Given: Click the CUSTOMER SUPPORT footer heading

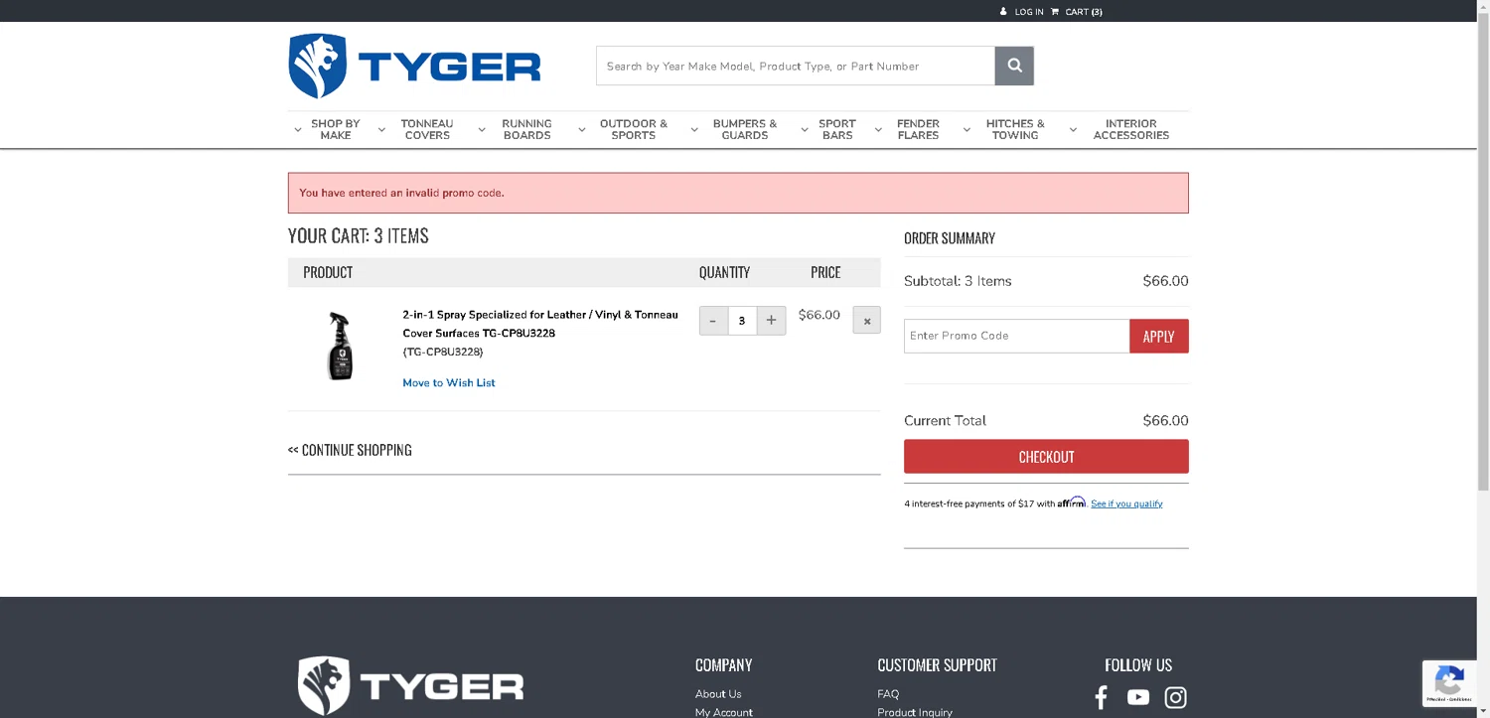Looking at the screenshot, I should [937, 665].
